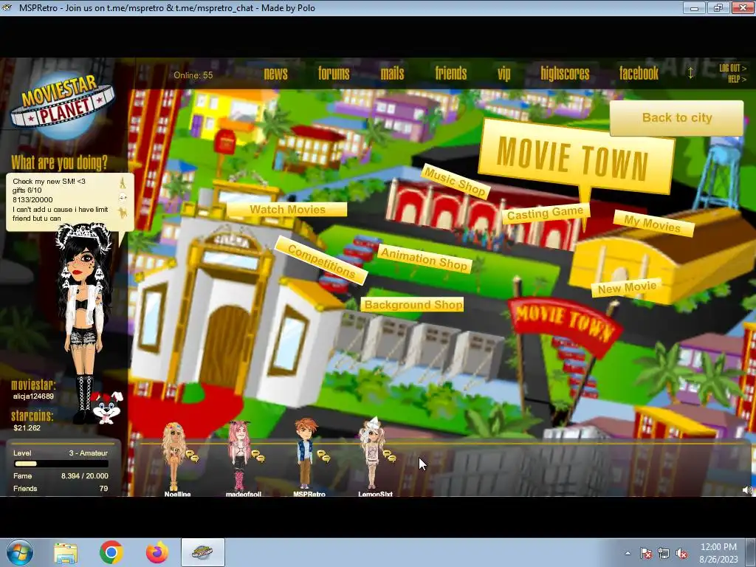Open the forums menu
The height and width of the screenshot is (567, 756).
point(334,73)
